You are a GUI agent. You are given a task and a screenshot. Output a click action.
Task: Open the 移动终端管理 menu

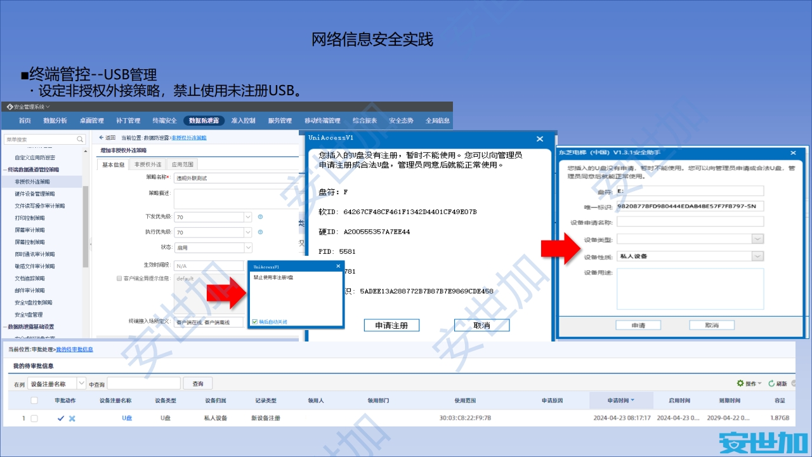(x=322, y=121)
